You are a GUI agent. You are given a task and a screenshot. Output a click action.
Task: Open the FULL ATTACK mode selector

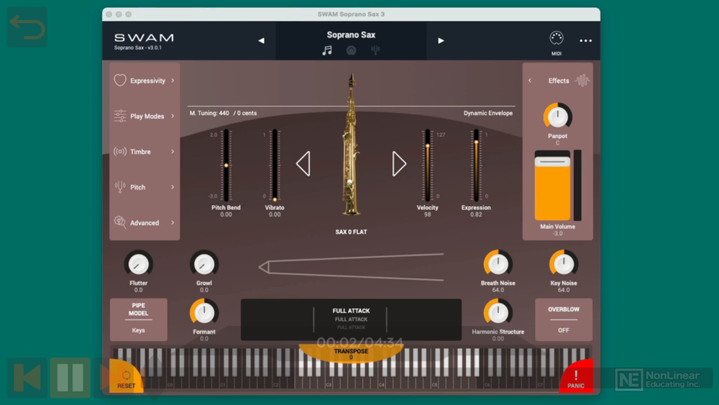[x=352, y=319]
